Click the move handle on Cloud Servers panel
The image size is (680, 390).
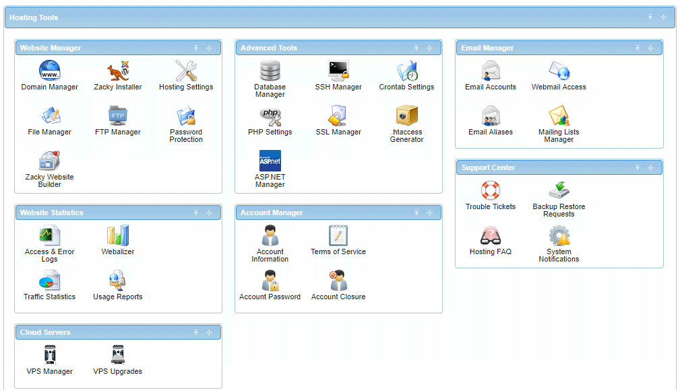(209, 333)
